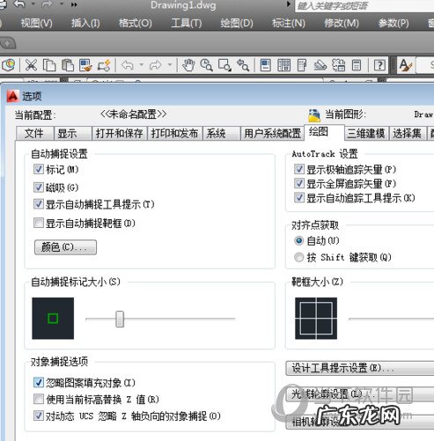This screenshot has height=441, width=434.
Task: Switch to the 打印和发布 tab
Action: [x=174, y=134]
